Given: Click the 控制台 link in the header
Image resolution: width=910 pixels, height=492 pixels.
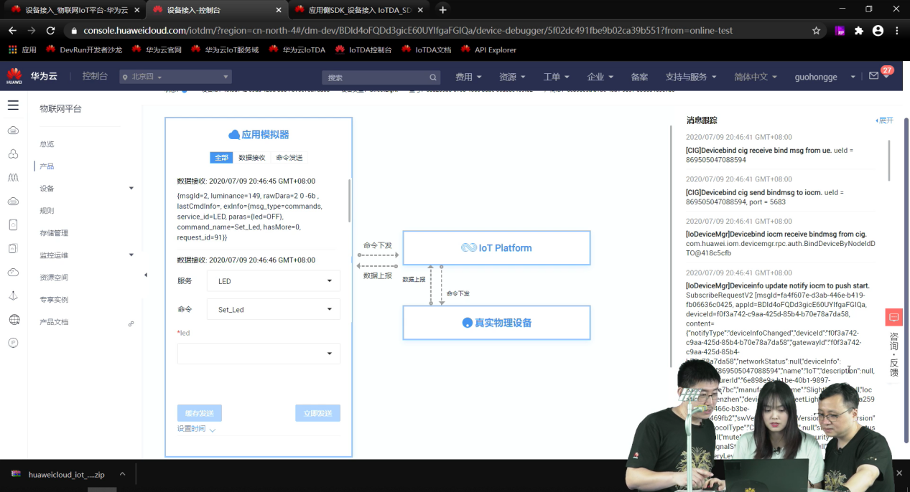Looking at the screenshot, I should click(x=95, y=77).
